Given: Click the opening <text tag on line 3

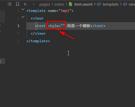Looking at the screenshot, I should point(40,26).
